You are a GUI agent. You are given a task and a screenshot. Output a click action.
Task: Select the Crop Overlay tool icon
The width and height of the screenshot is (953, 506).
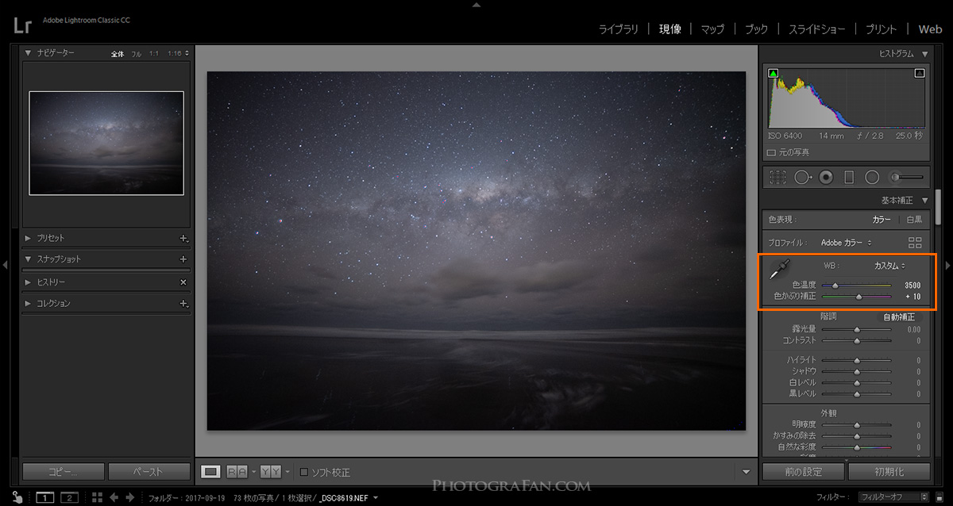click(778, 178)
